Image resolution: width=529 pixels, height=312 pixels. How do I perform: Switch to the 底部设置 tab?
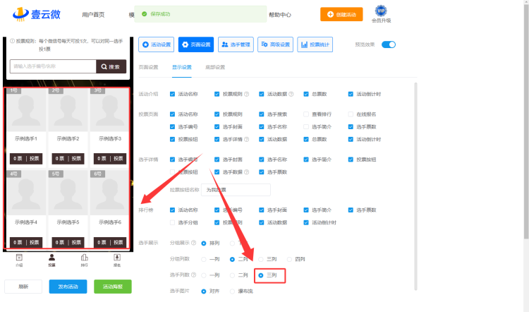tap(215, 67)
